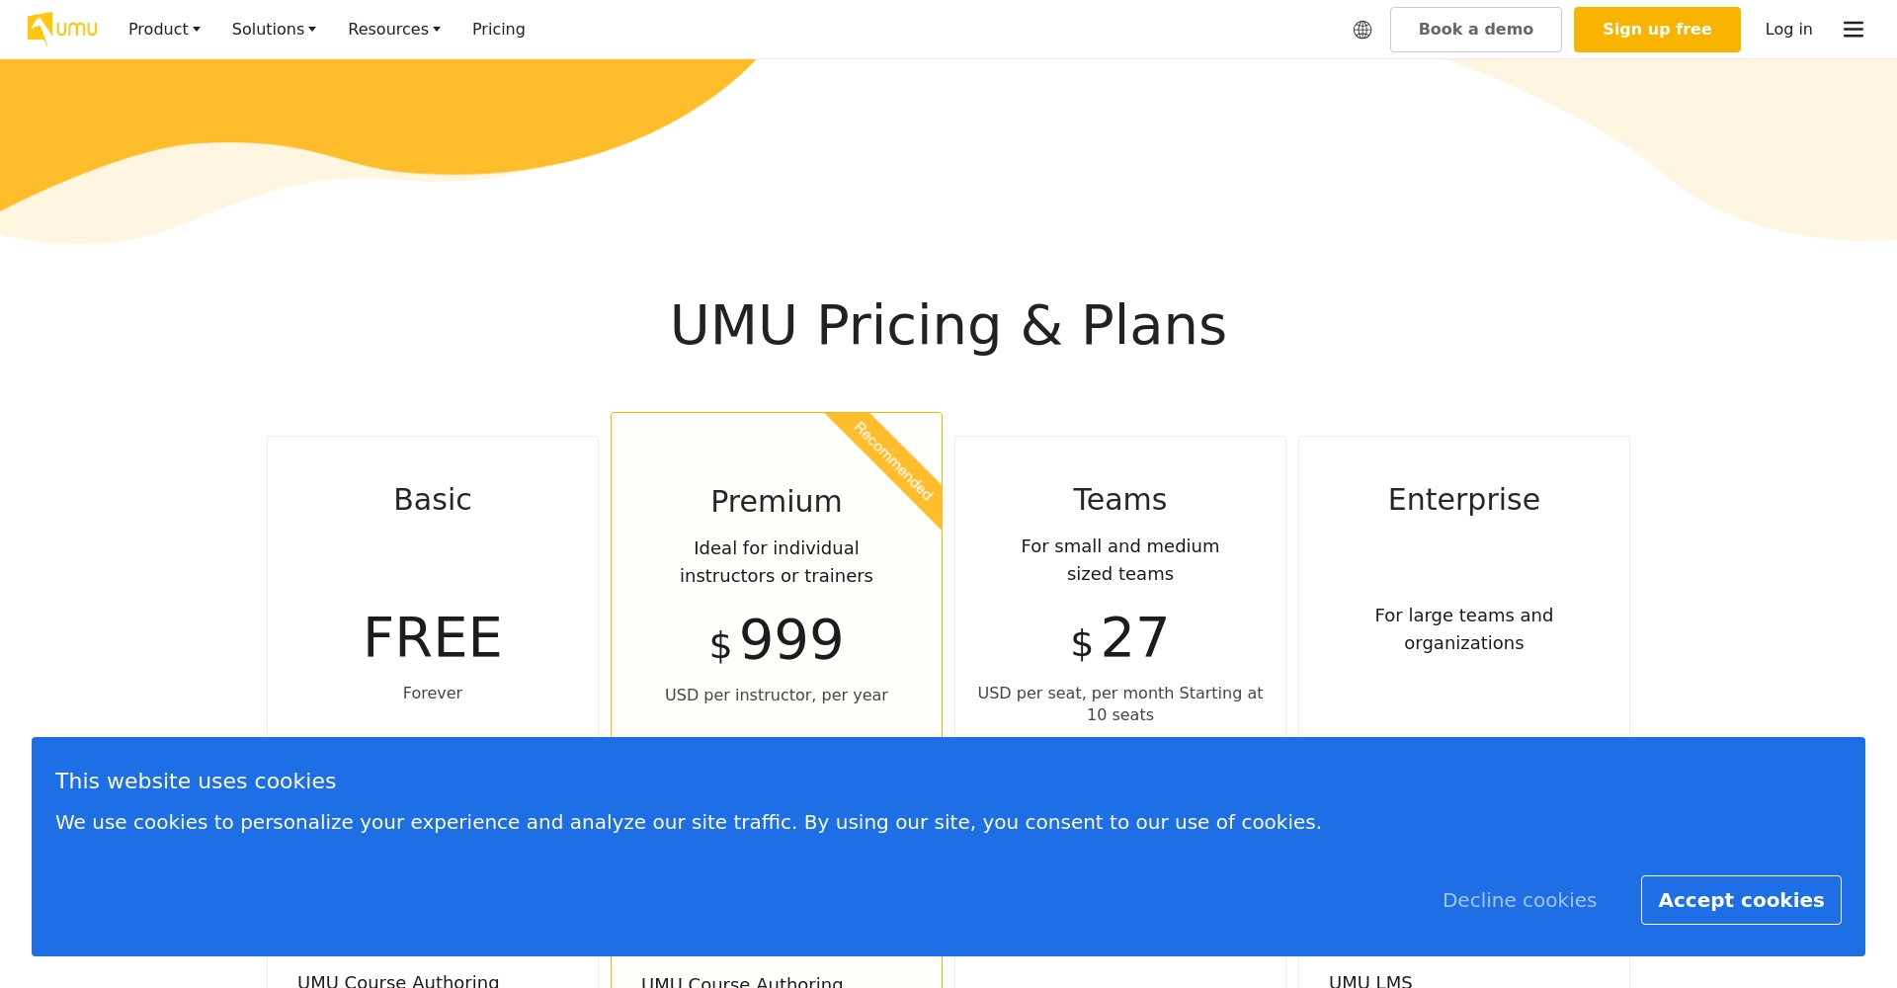This screenshot has width=1897, height=988.
Task: Select the Pricing menu item
Action: [x=498, y=29]
